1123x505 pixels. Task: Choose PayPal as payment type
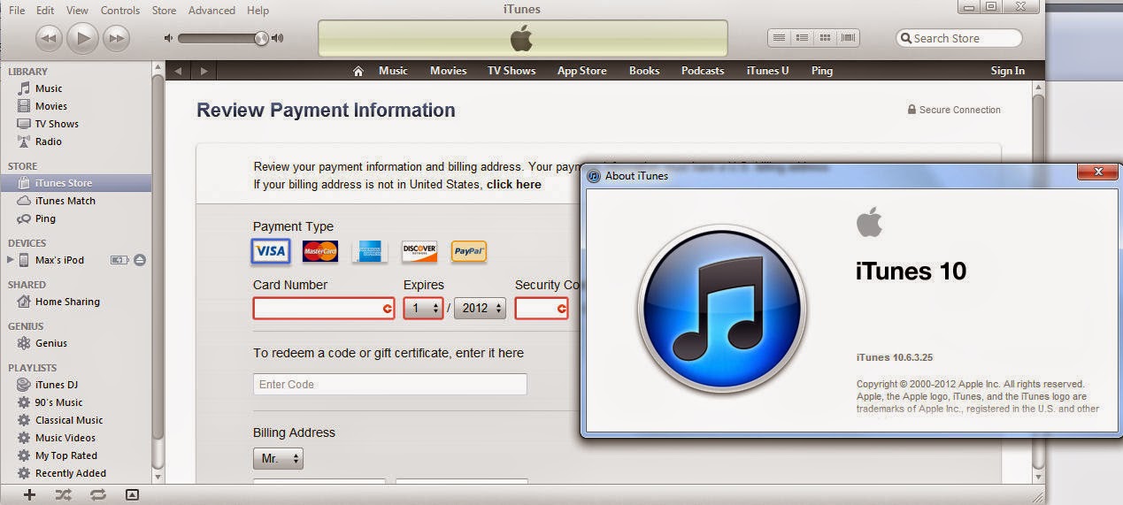pos(469,251)
